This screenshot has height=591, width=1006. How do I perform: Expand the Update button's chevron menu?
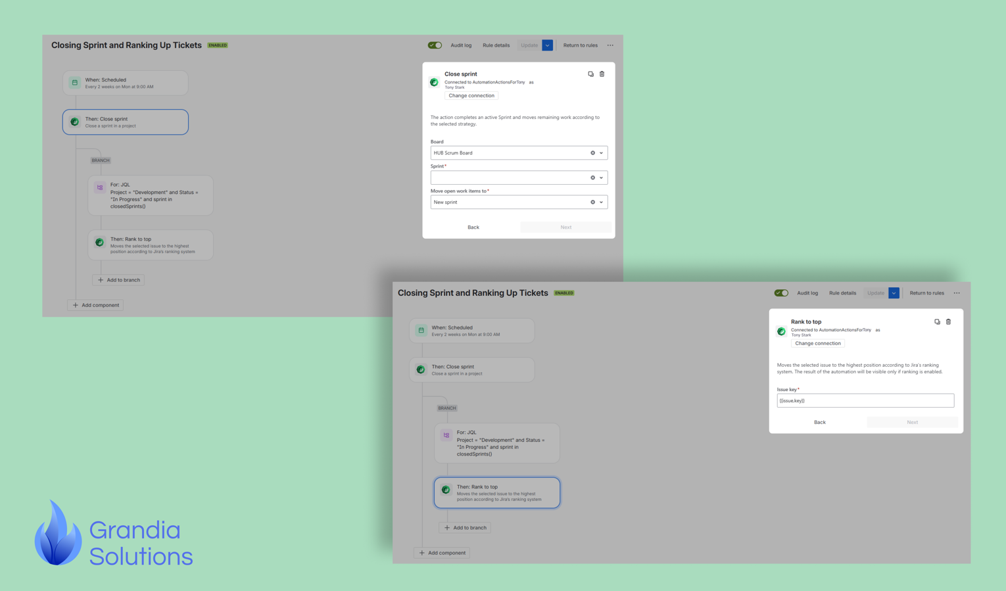tap(547, 45)
